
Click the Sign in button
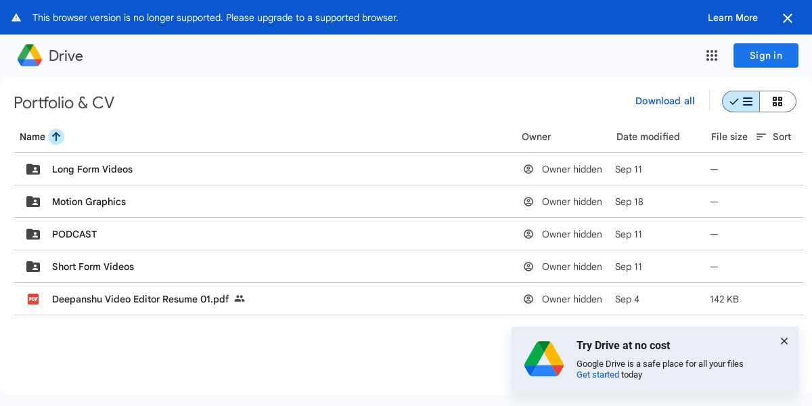tap(765, 55)
